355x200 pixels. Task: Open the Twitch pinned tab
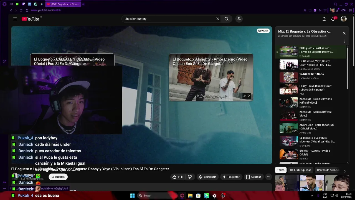(23, 4)
